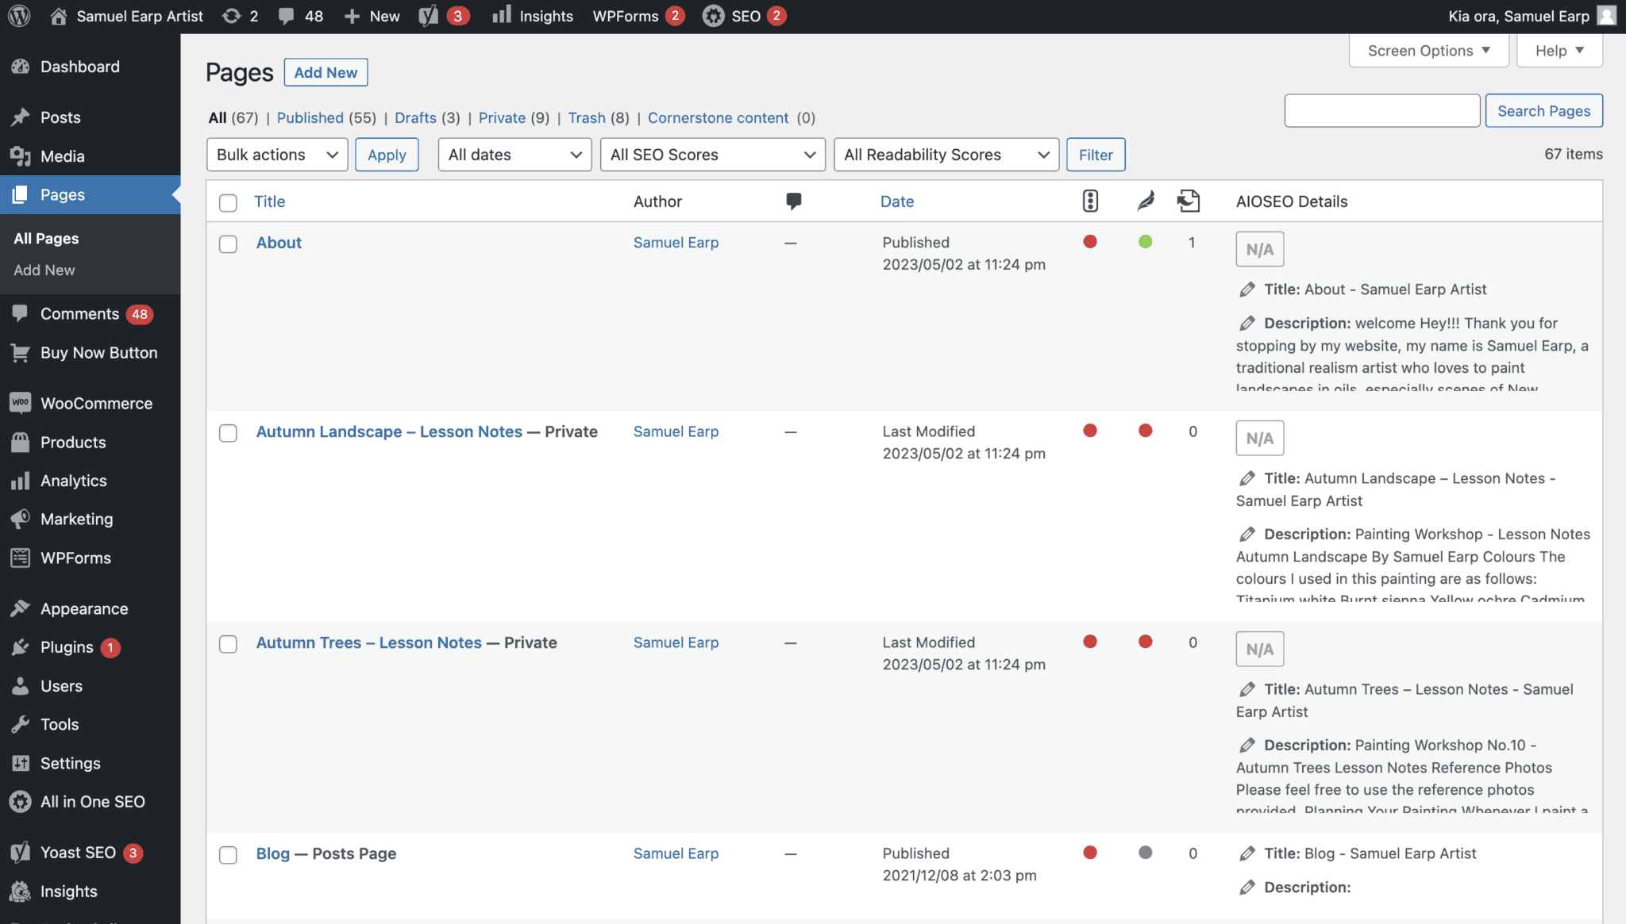Click the updates refresh icon in admin bar
This screenshot has height=924, width=1626.
[x=231, y=16]
